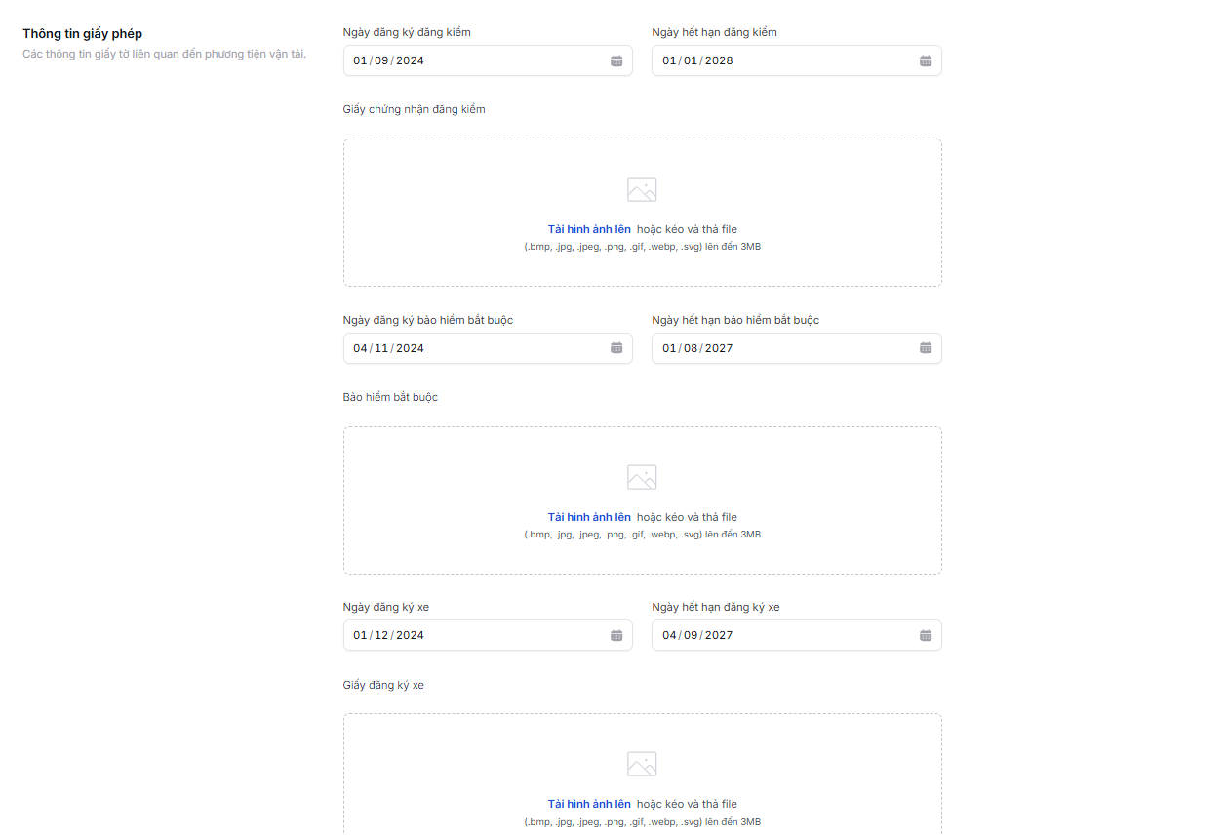Open calendar picker for Ngày hết hạn đăng kiểm
Image resolution: width=1228 pixels, height=835 pixels.
click(x=926, y=60)
